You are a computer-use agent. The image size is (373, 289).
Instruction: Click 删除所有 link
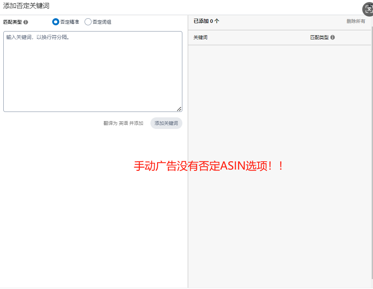tap(356, 21)
